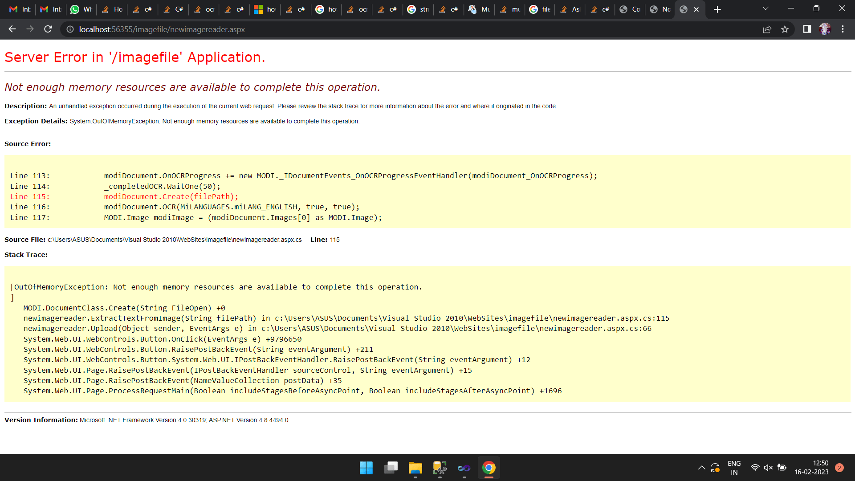The width and height of the screenshot is (855, 481).
Task: Open the Visual Studio taskbar icon
Action: click(x=464, y=468)
